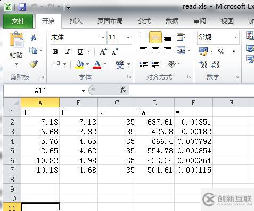
Task: Switch to the 视图 (View) tab
Action: [227, 21]
